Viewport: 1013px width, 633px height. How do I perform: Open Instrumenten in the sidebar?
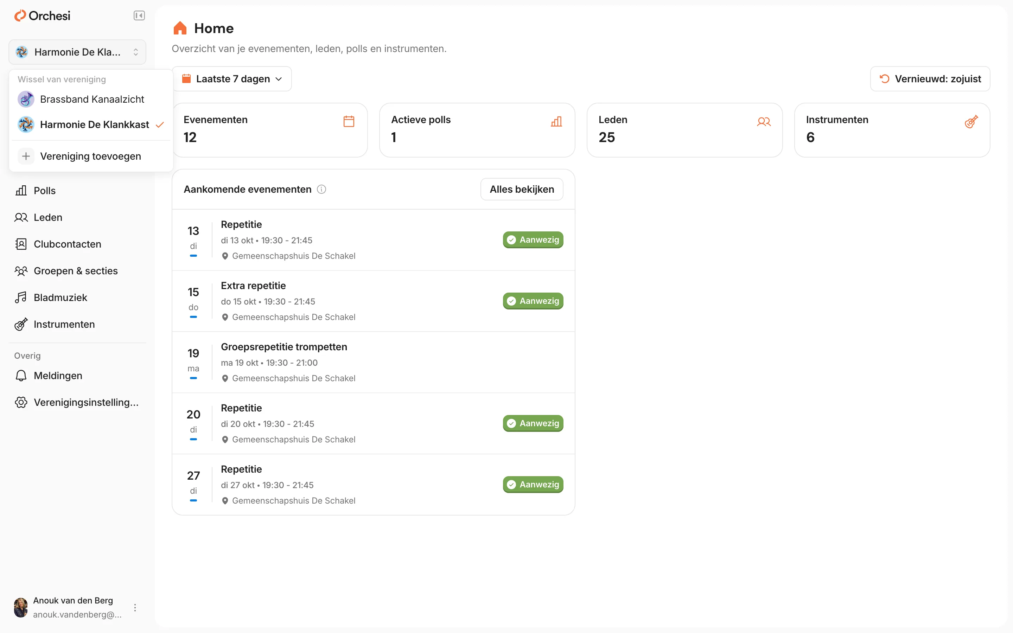77,325
